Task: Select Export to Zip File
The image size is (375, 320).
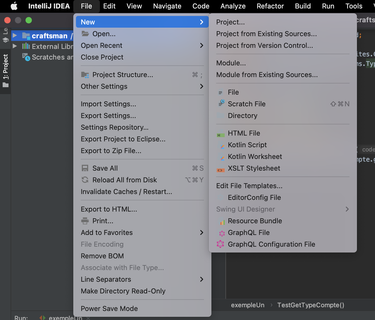Action: [142, 151]
